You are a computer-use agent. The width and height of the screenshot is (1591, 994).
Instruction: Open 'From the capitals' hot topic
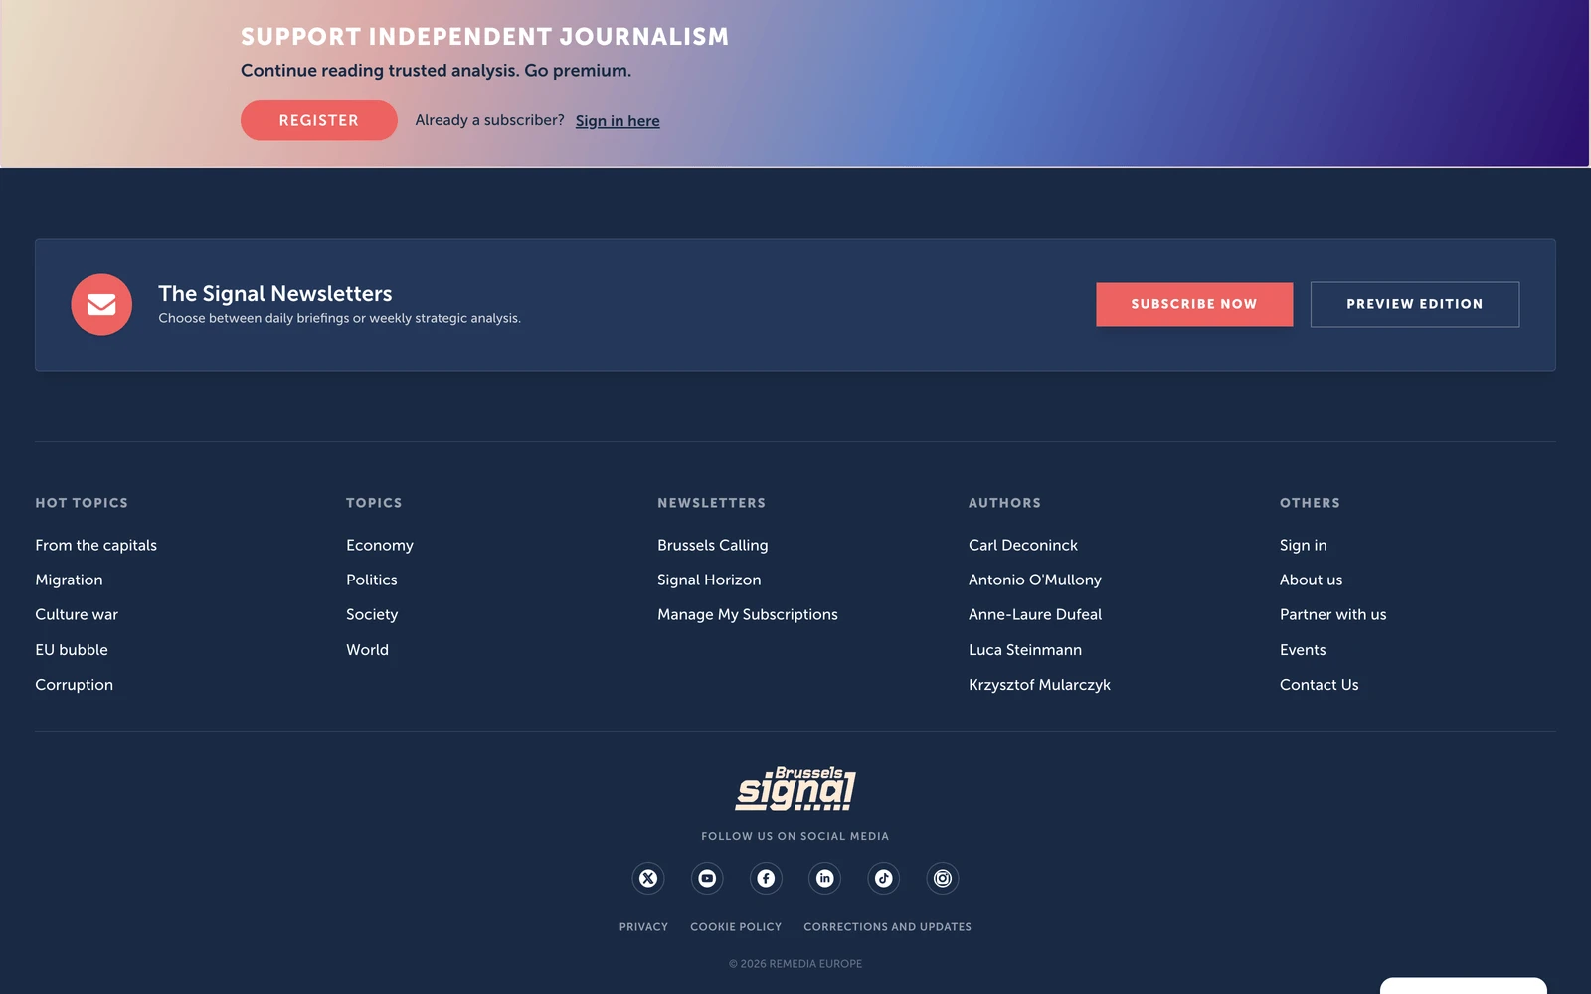click(x=96, y=545)
